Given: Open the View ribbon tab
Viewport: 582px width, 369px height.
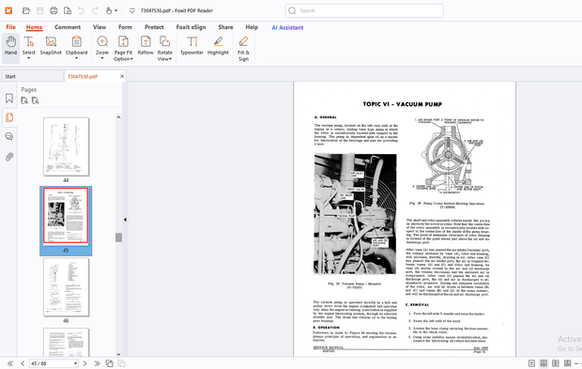Looking at the screenshot, I should point(100,27).
